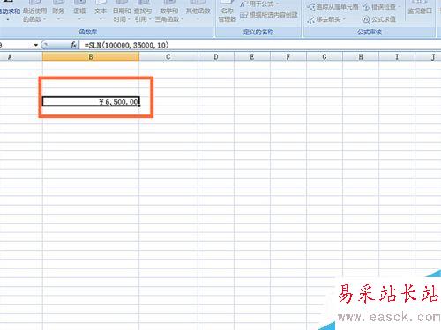
Task: Click the cell showing ¥6,500.00
Action: click(91, 101)
